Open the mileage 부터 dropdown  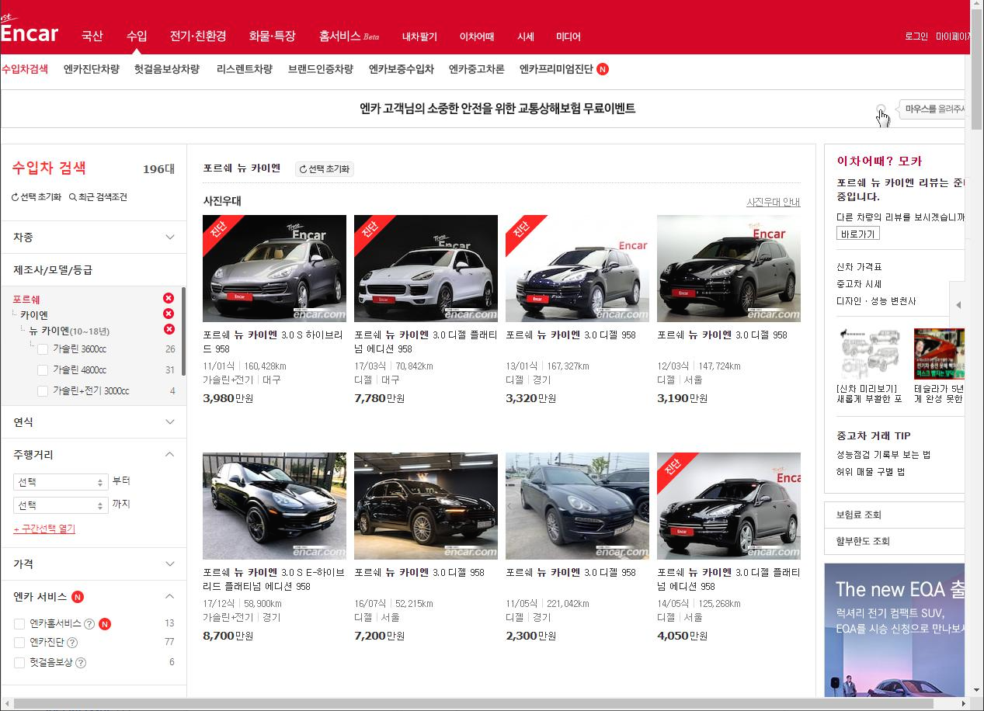pos(61,482)
